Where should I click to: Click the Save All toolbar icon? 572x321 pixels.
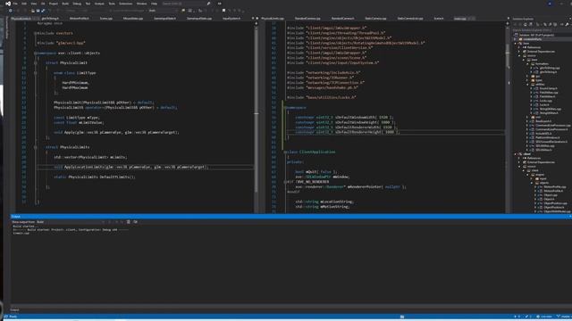pyautogui.click(x=43, y=11)
